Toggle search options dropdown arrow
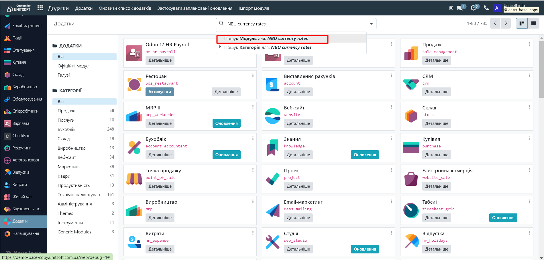The height and width of the screenshot is (260, 544). [371, 24]
